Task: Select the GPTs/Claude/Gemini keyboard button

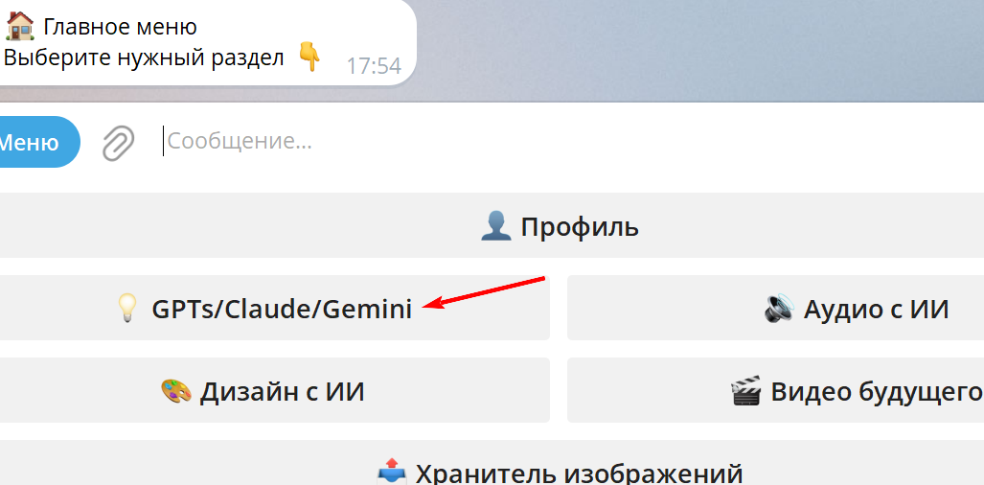Action: [x=275, y=308]
